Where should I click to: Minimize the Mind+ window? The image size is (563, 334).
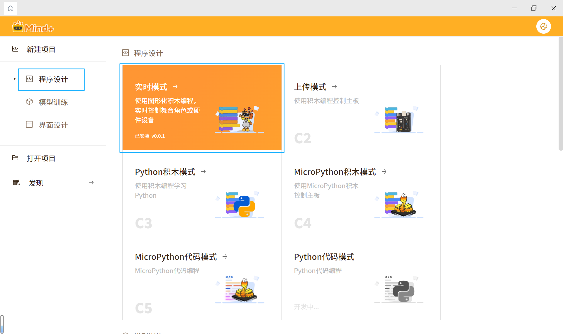coord(514,8)
